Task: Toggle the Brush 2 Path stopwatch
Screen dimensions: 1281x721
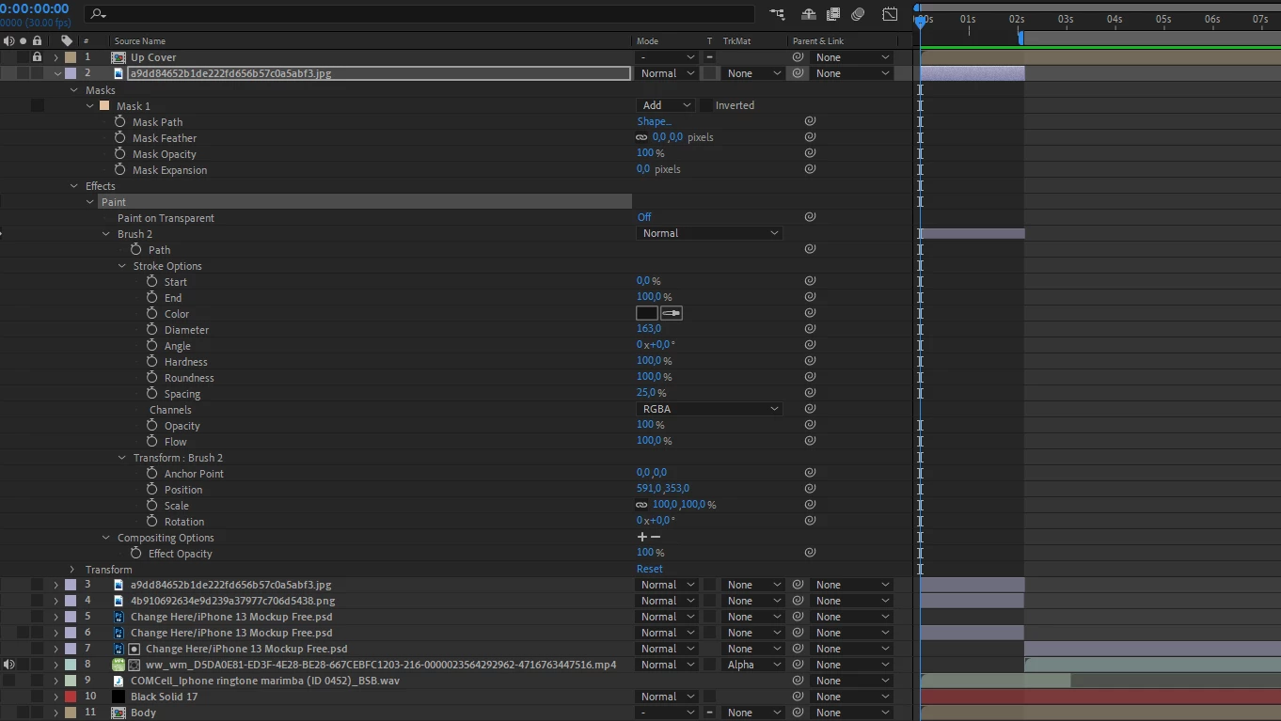Action: [136, 249]
